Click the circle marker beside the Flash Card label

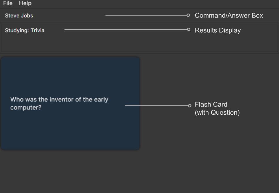[190, 106]
